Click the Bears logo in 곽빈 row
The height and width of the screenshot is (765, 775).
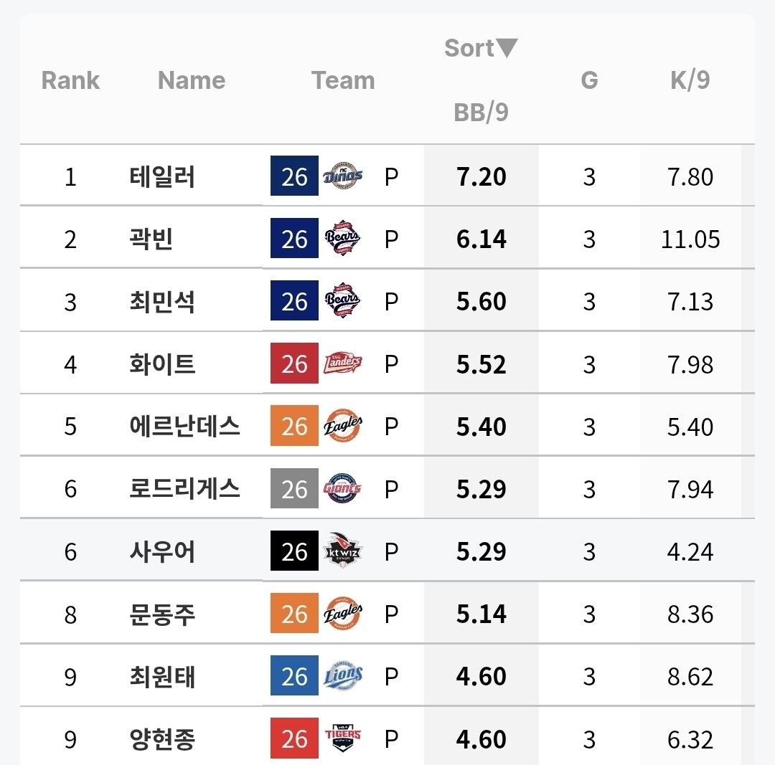(342, 238)
